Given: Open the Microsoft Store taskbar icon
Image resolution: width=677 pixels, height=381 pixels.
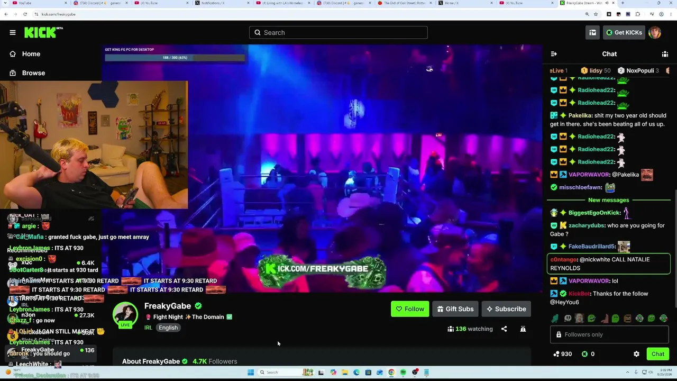Looking at the screenshot, I should (368, 373).
